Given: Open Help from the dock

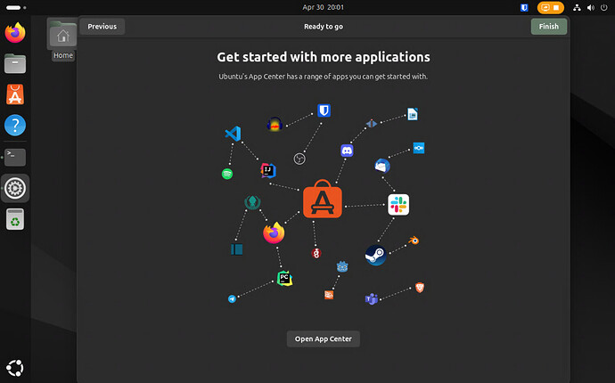Looking at the screenshot, I should (x=15, y=126).
